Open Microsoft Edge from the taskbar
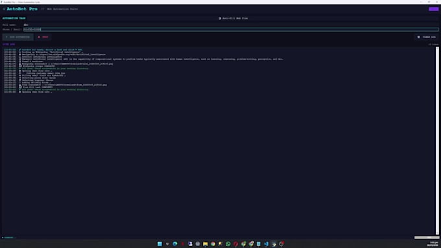 click(175, 243)
